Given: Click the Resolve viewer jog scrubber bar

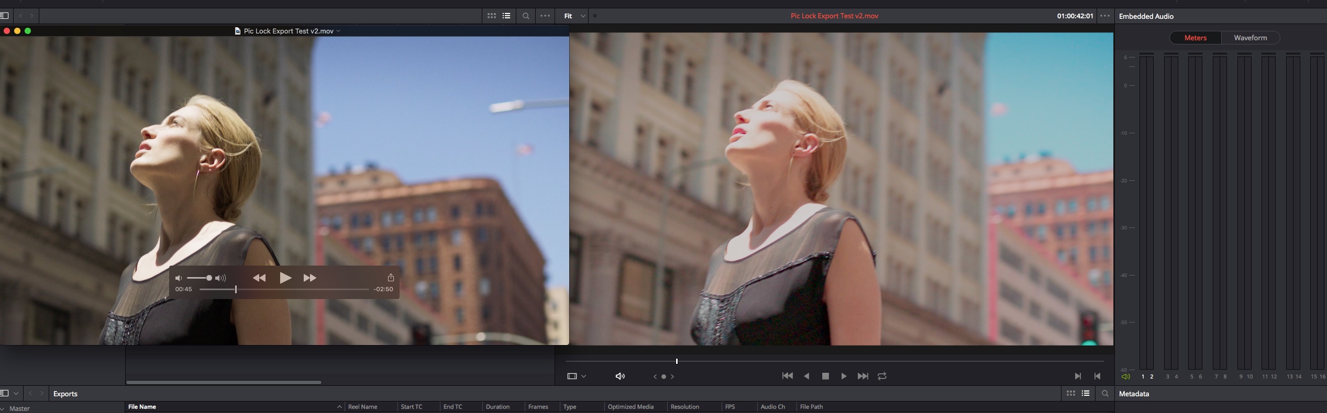Looking at the screenshot, I should coord(834,361).
